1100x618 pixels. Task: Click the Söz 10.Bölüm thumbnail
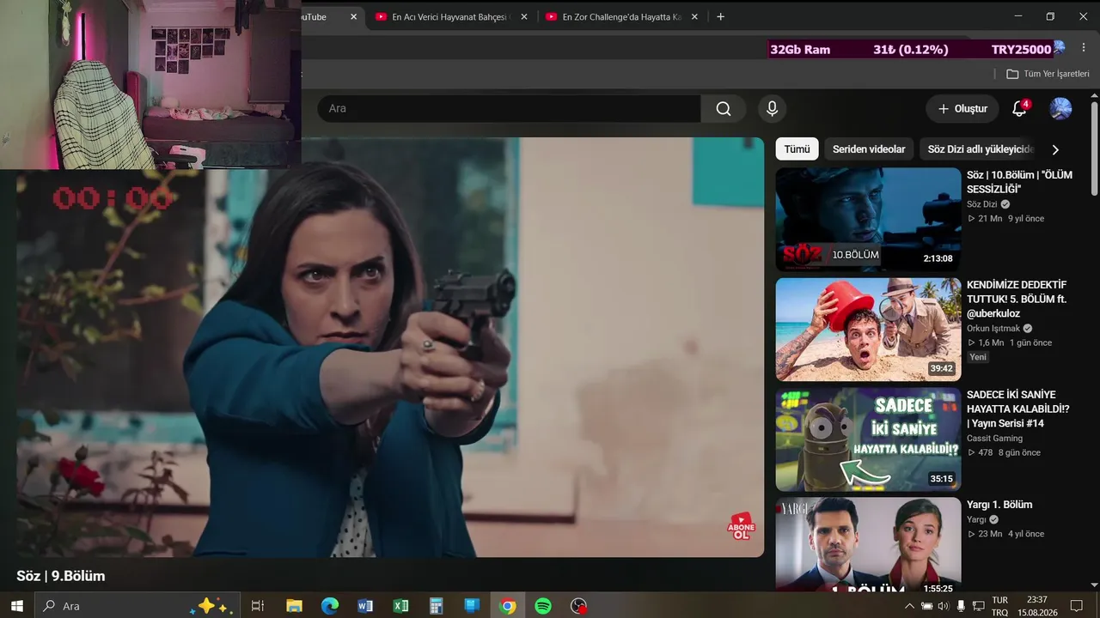coord(868,220)
